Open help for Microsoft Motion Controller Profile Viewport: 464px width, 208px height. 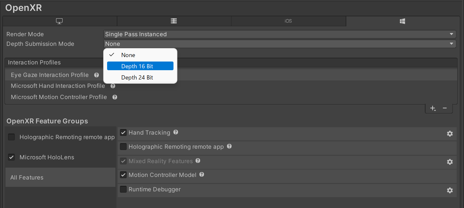[115, 97]
